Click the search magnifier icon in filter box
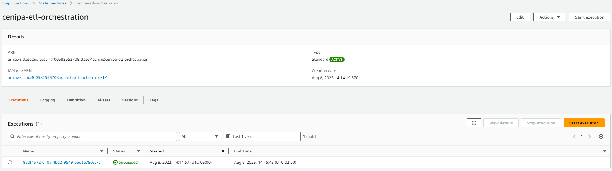Viewport: 612px width, 171px height. click(x=12, y=136)
